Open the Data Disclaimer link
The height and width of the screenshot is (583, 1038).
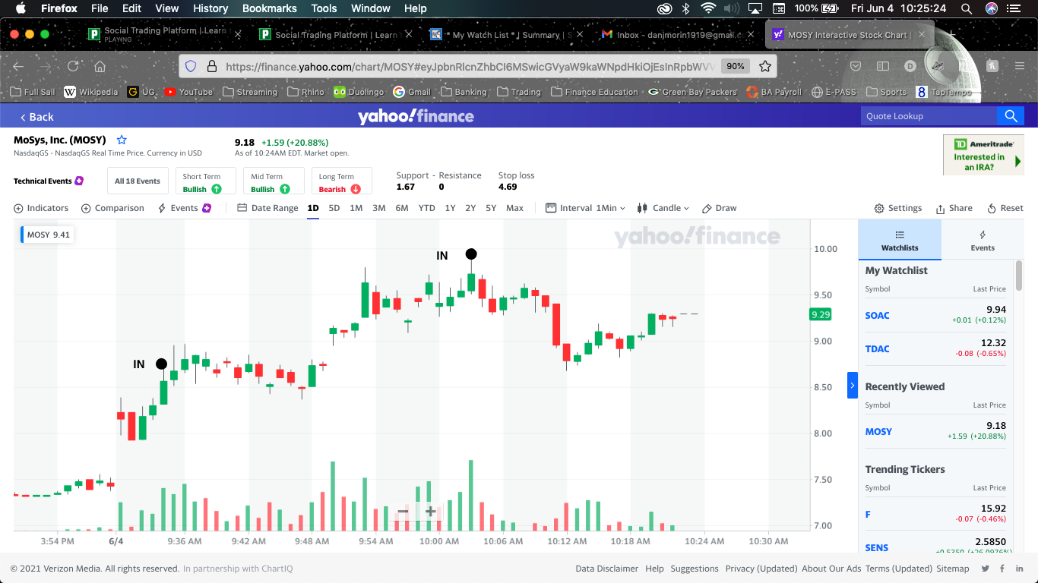606,569
